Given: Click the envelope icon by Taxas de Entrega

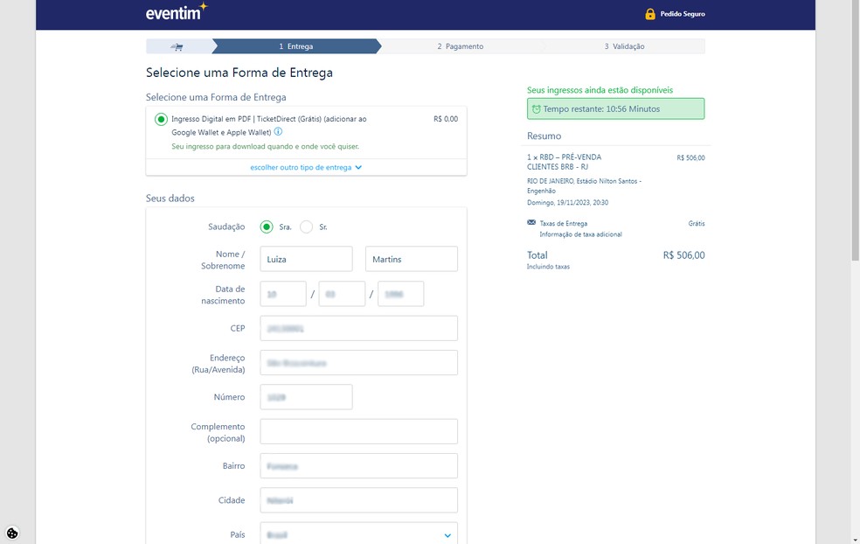Looking at the screenshot, I should coord(531,223).
